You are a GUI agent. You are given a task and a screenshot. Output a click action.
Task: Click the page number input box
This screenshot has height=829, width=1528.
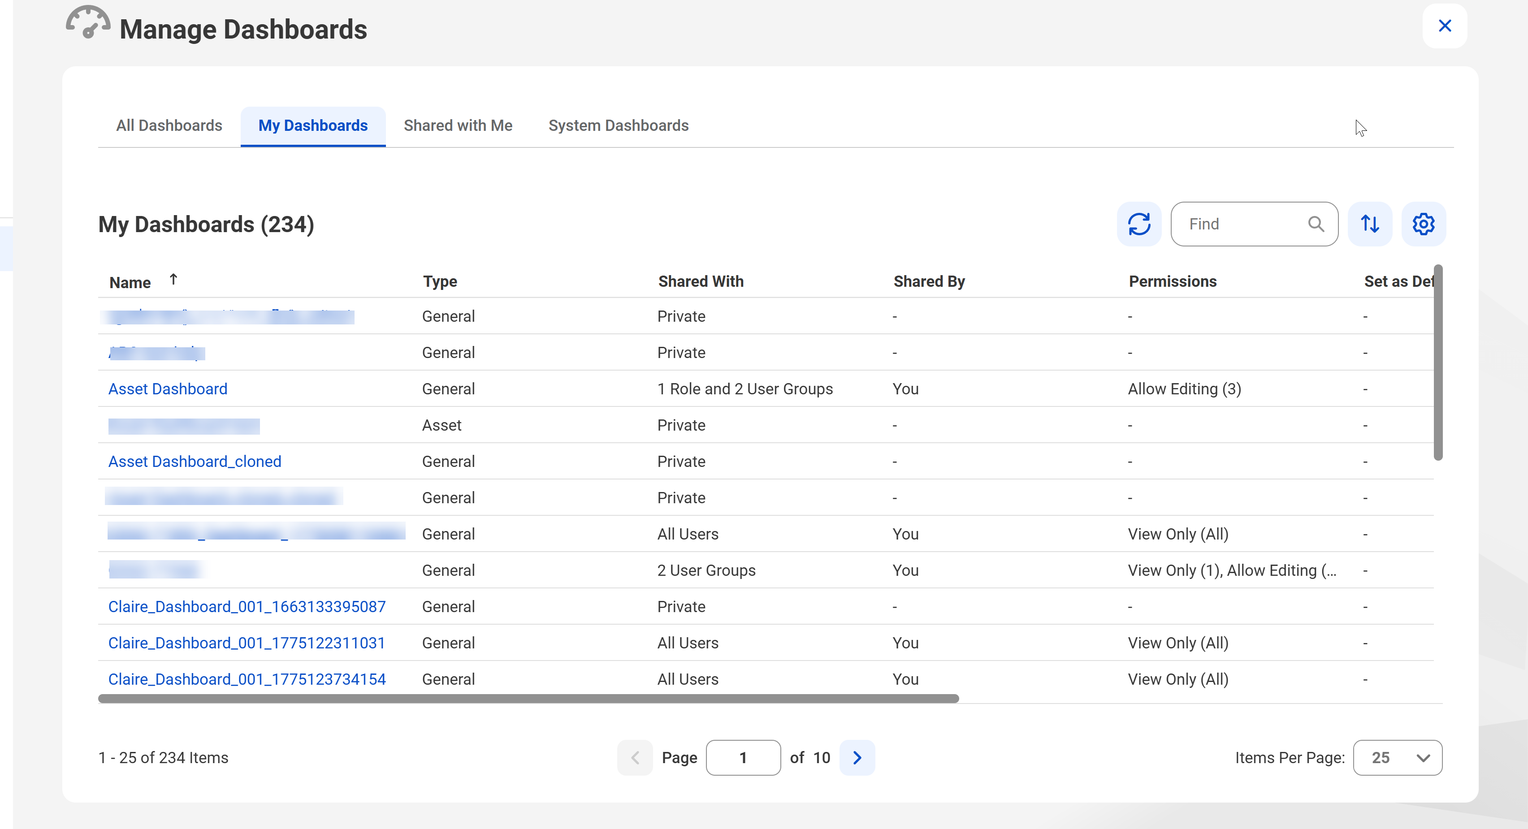(743, 757)
